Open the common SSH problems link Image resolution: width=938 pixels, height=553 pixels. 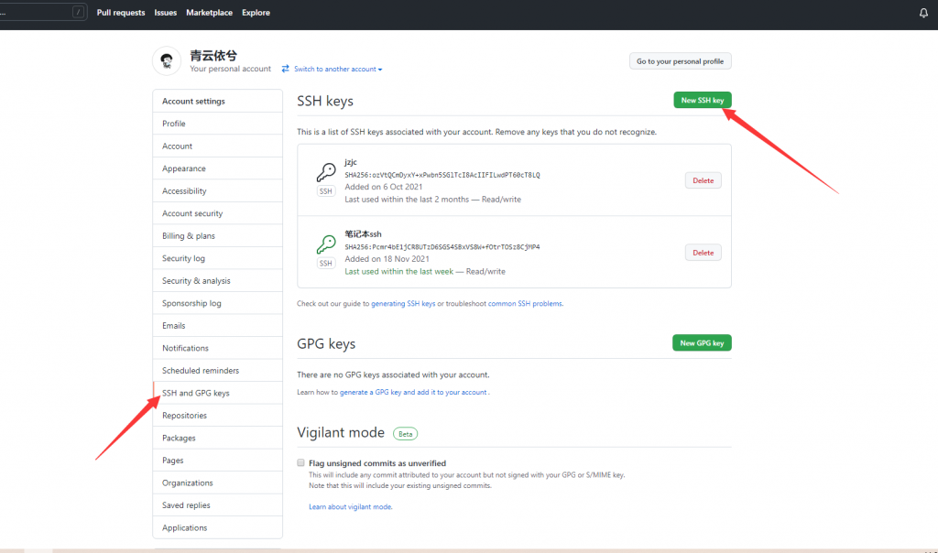click(525, 304)
